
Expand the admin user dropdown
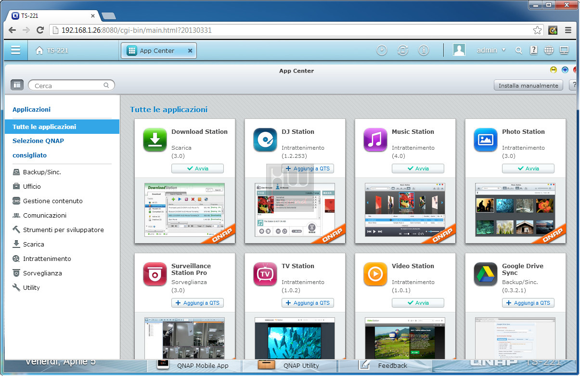coord(503,50)
